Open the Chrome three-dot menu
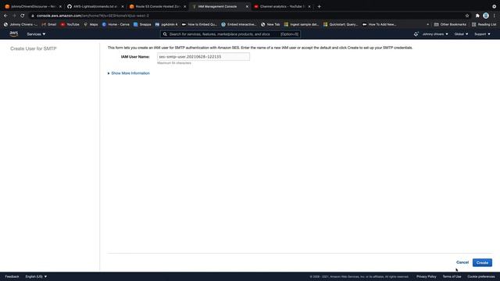Image resolution: width=500 pixels, height=281 pixels. click(495, 16)
